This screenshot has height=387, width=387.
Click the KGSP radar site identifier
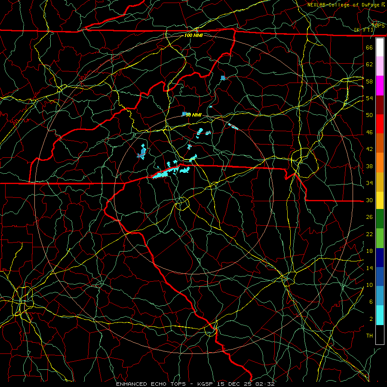coord(206,384)
